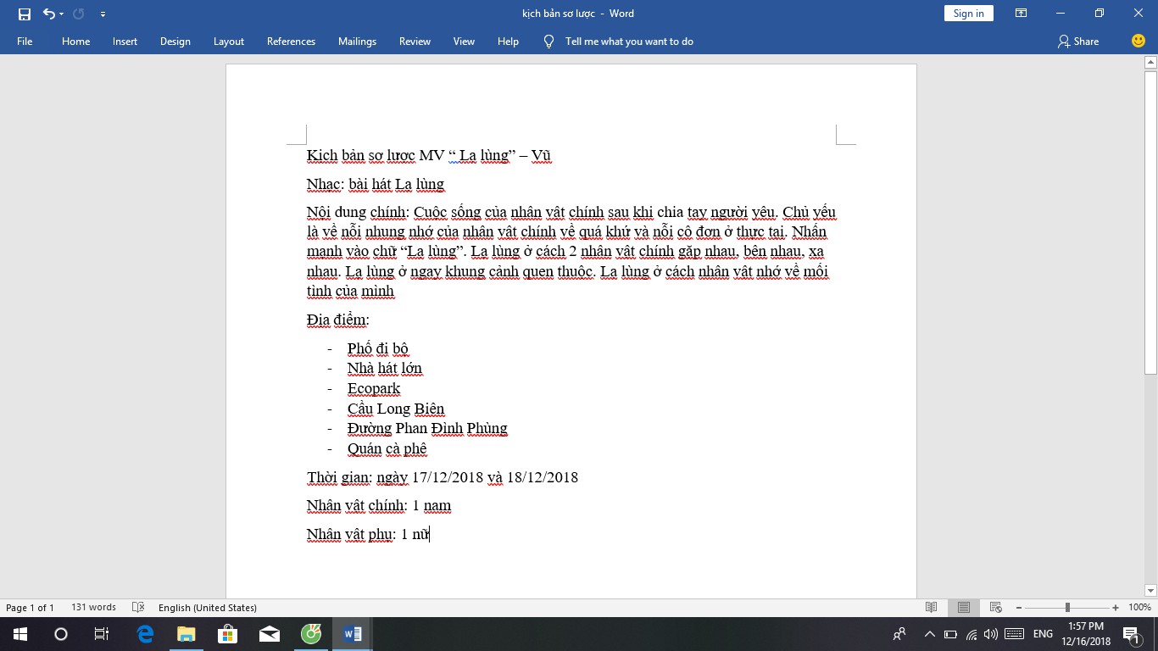Click the zoom out minus button
This screenshot has height=651, width=1158.
(1018, 607)
